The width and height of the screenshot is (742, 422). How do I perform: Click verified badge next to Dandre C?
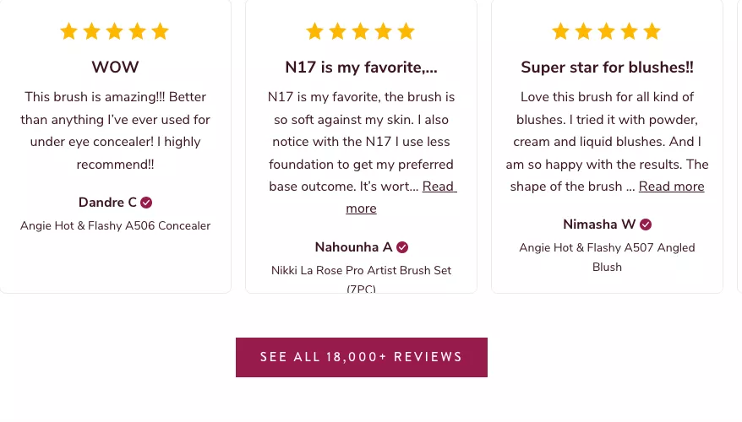coord(146,203)
